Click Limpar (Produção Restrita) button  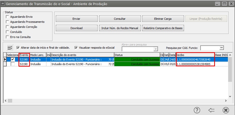(x=206, y=19)
